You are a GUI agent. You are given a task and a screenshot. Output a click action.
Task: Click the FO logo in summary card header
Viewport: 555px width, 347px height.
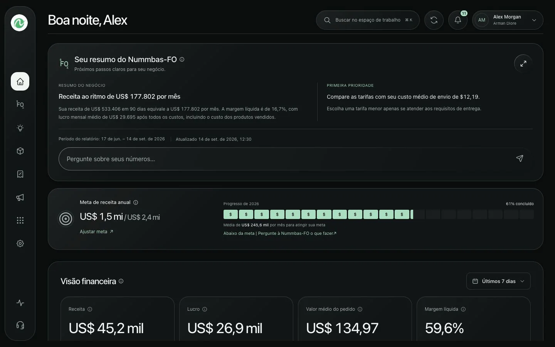pos(64,64)
